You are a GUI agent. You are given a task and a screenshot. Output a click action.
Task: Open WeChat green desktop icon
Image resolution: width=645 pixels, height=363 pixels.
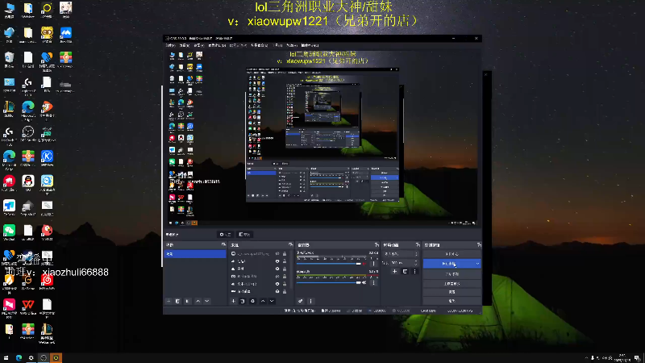(x=9, y=232)
